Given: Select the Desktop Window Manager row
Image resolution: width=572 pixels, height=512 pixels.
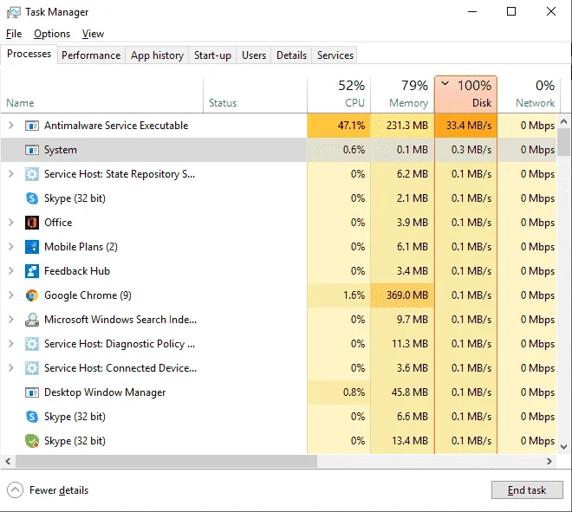Looking at the screenshot, I should [279, 392].
